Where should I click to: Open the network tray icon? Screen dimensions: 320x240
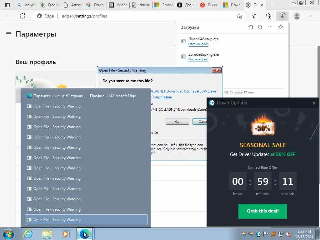click(281, 234)
